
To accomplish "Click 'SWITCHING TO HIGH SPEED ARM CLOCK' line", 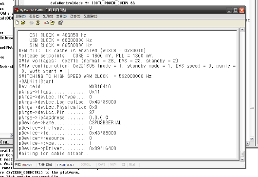I will (x=85, y=76).
